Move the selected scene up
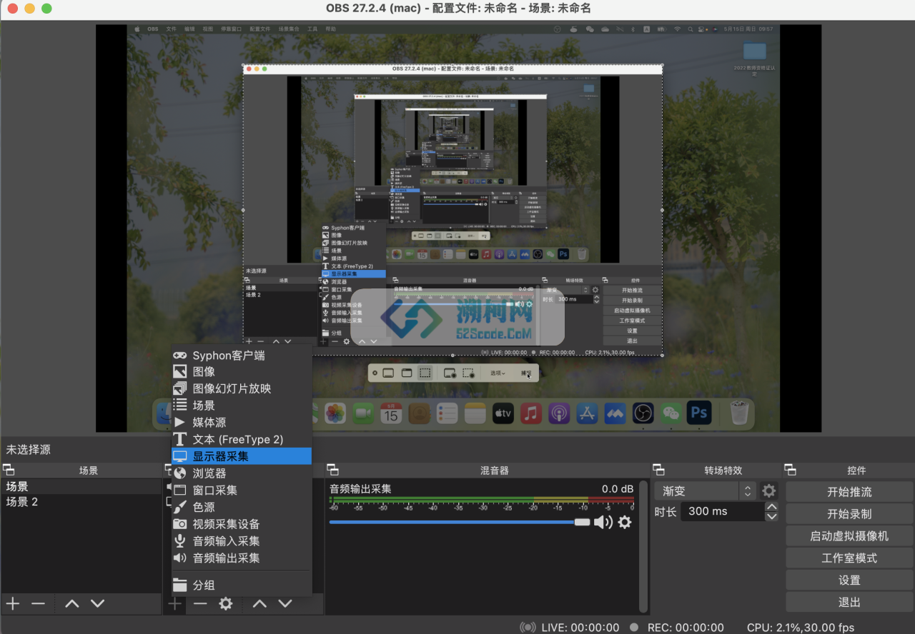The width and height of the screenshot is (915, 634). tap(72, 604)
